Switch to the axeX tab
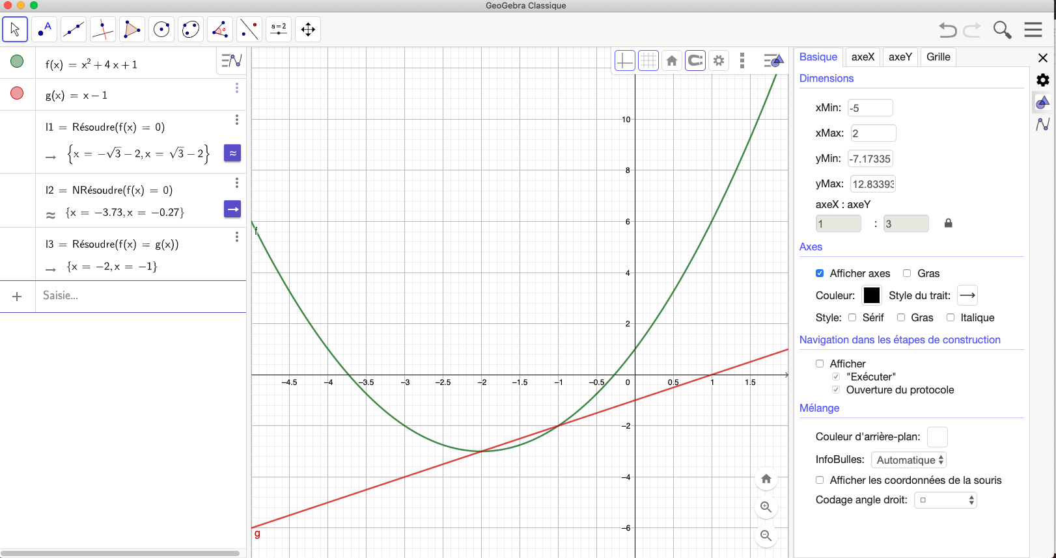Image resolution: width=1056 pixels, height=558 pixels. 863,57
